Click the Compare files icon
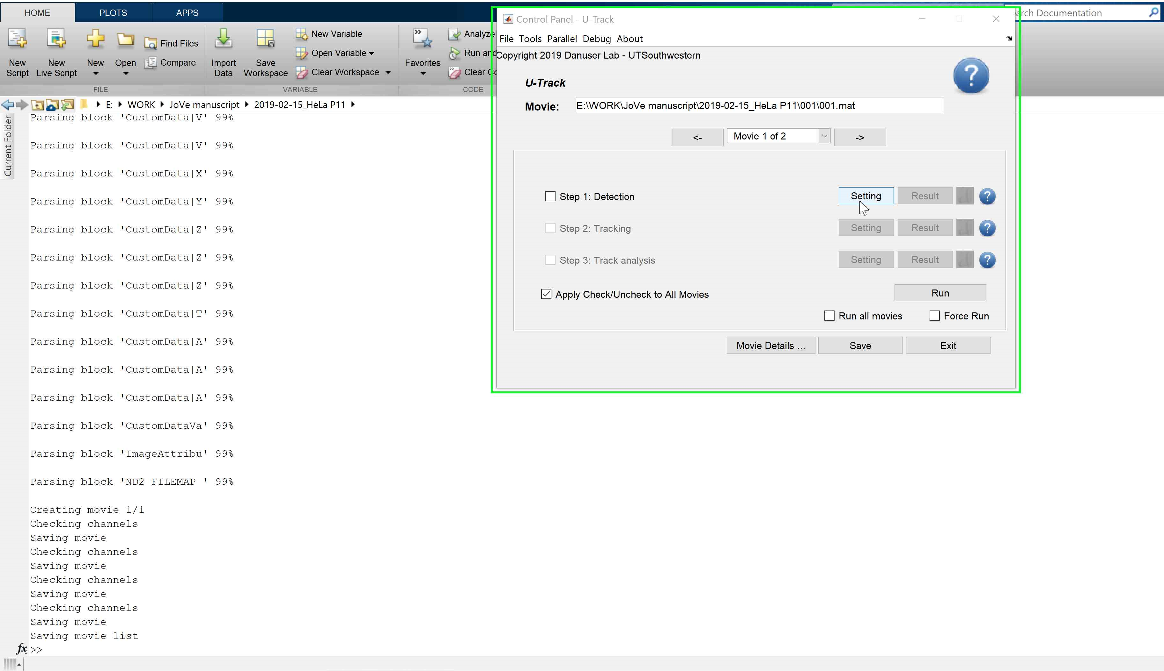 coord(151,63)
